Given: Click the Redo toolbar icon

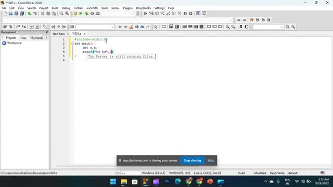Looking at the screenshot, I should (35, 14).
